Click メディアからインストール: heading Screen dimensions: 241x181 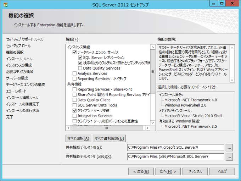tap(175, 110)
